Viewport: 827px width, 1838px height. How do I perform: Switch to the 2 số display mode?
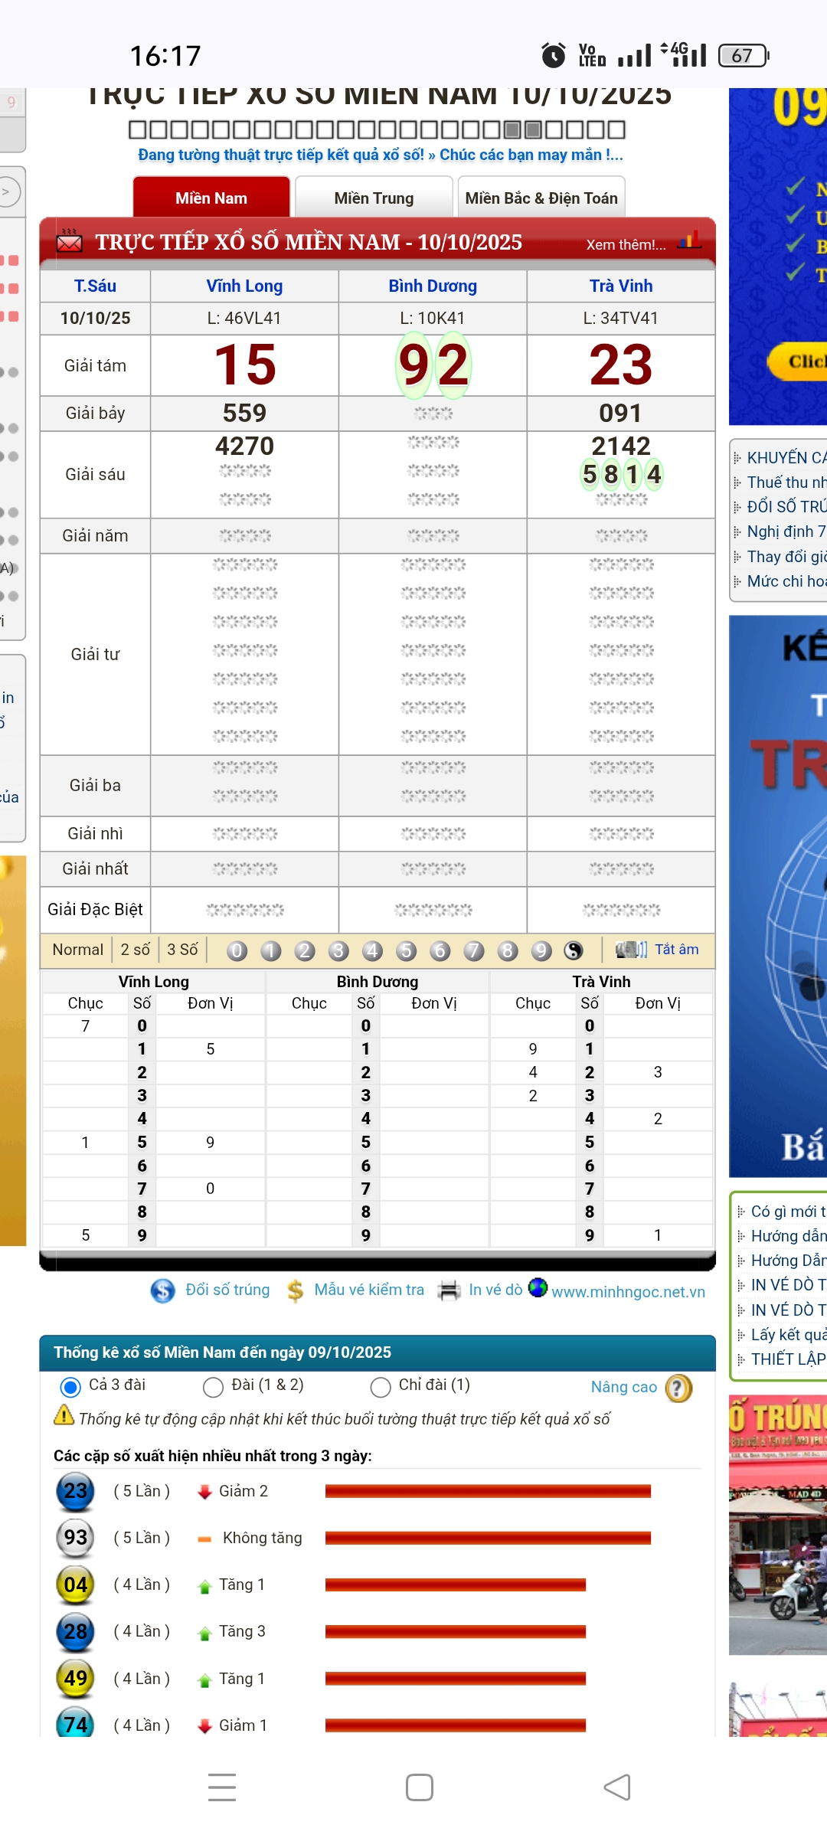pos(136,950)
